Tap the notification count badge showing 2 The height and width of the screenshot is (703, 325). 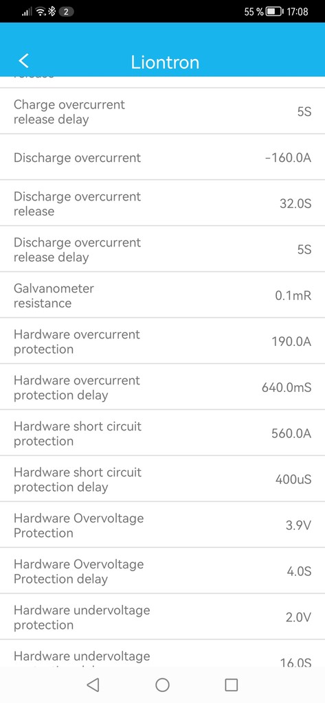tap(66, 12)
